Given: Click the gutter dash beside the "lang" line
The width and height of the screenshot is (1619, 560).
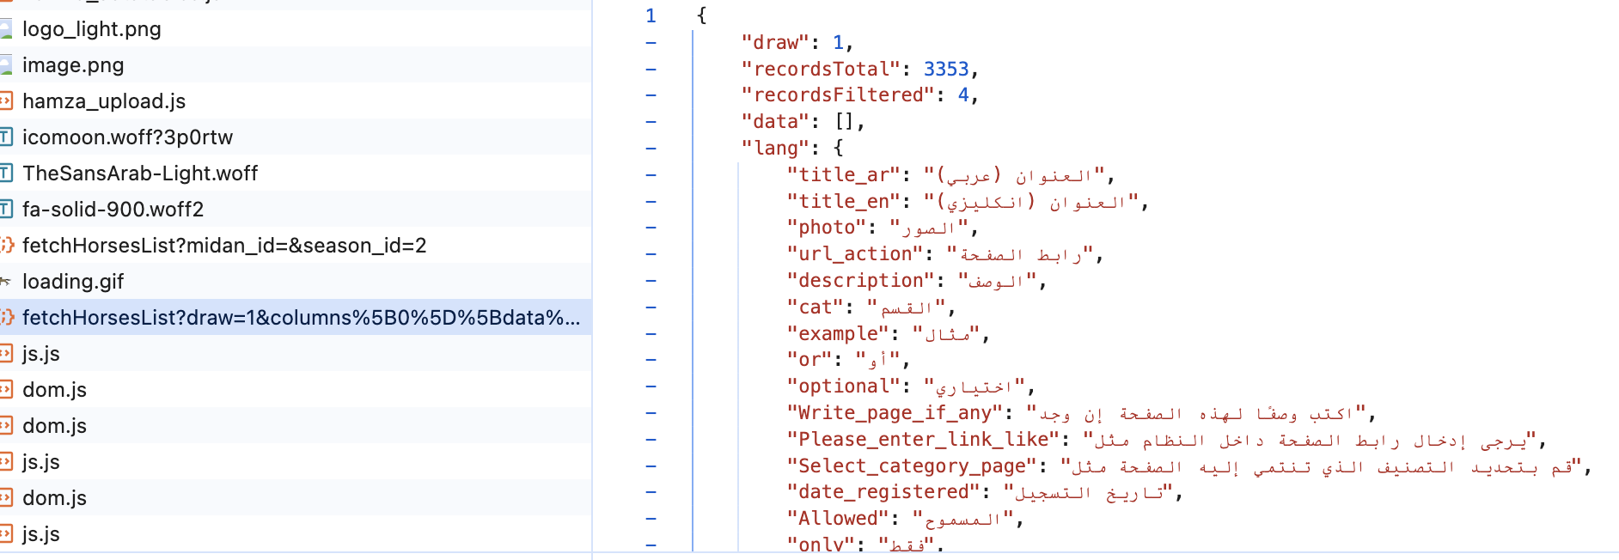Looking at the screenshot, I should click(x=651, y=148).
